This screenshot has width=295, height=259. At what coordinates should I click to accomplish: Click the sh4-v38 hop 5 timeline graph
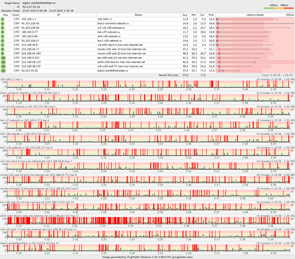pyautogui.click(x=149, y=139)
